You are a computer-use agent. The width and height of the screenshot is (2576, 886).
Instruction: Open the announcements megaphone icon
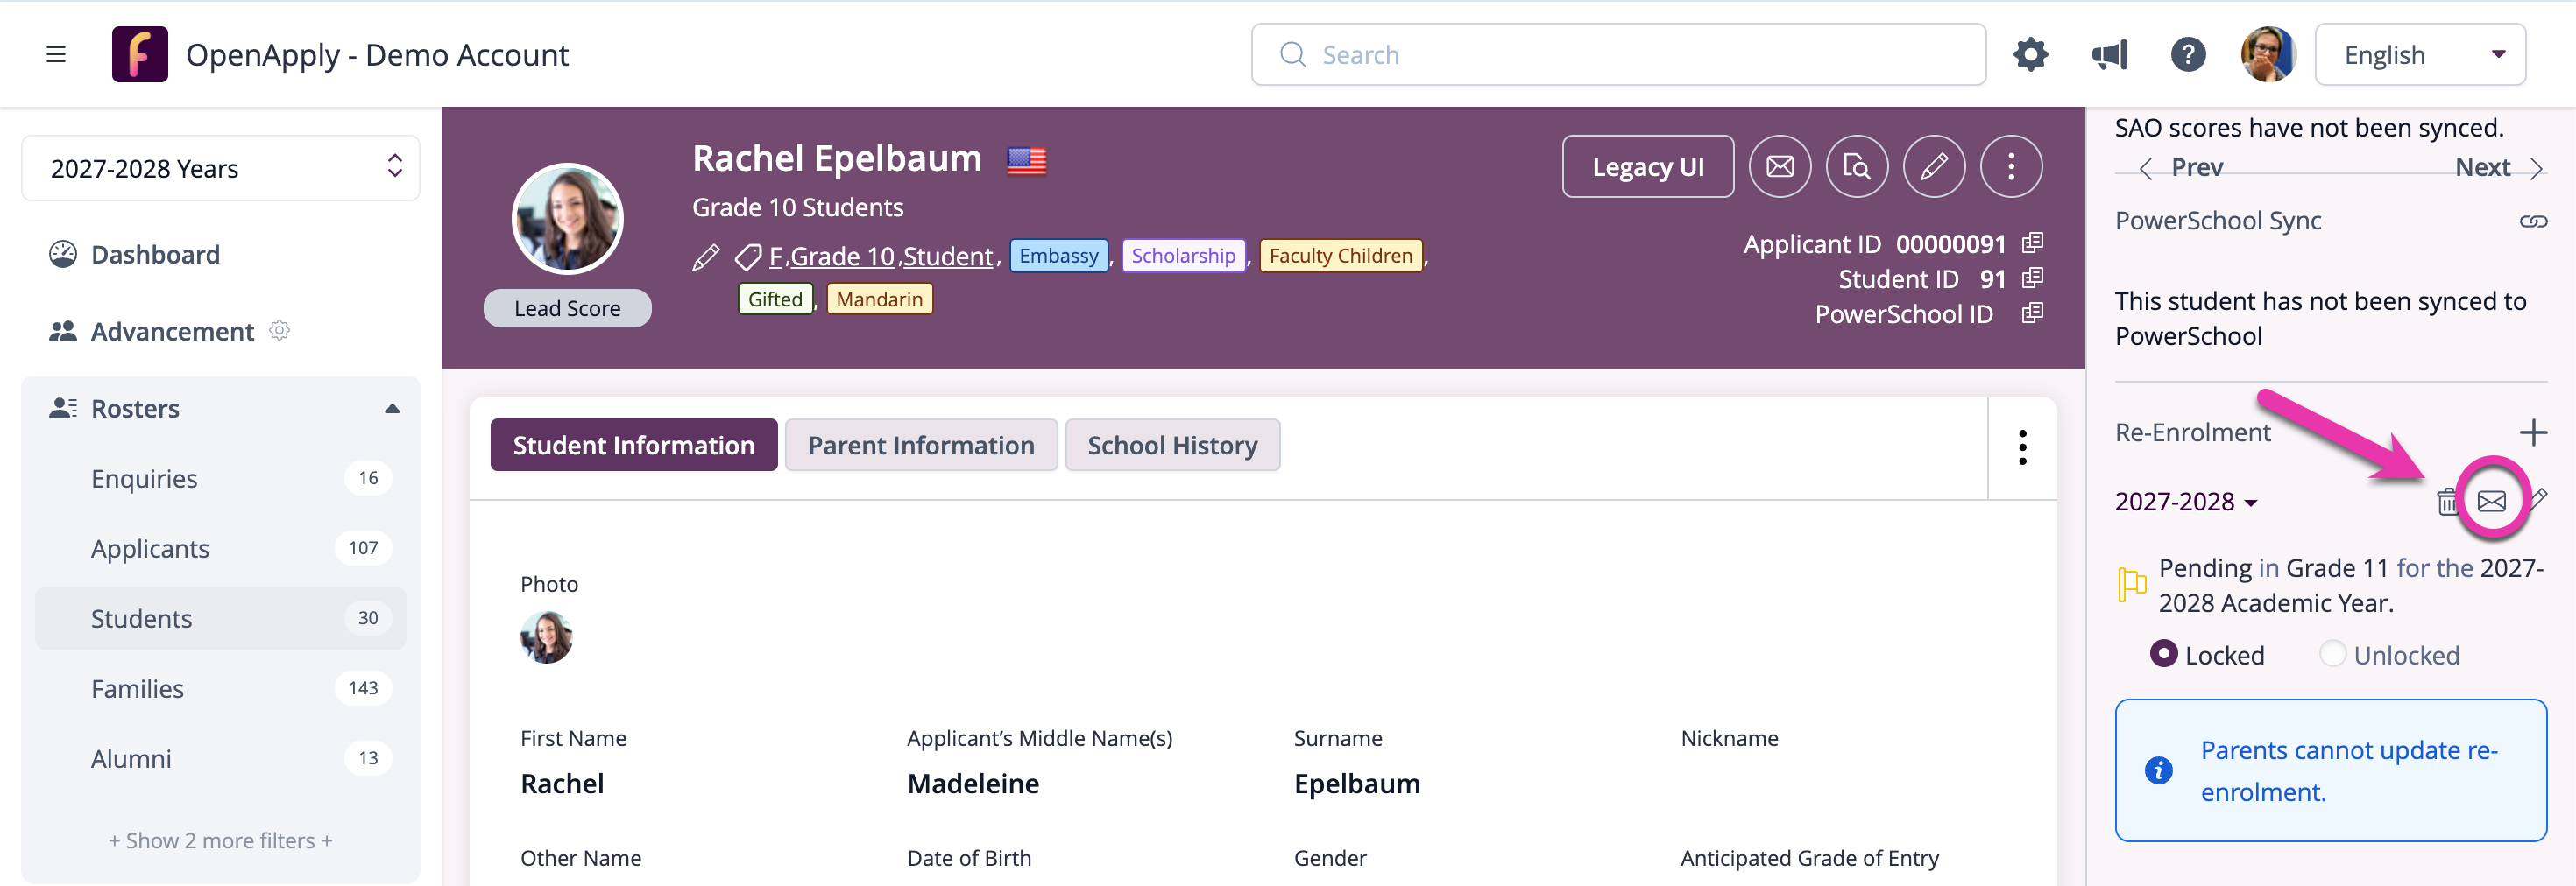(2109, 54)
